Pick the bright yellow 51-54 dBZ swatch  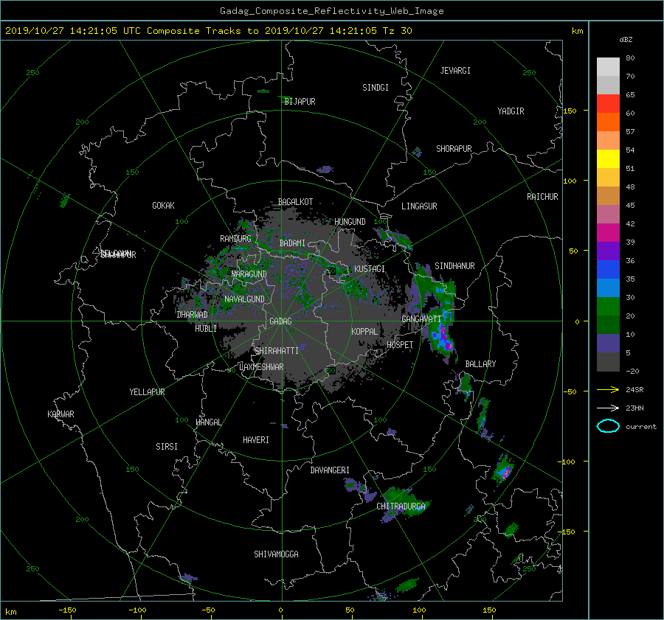click(x=608, y=159)
